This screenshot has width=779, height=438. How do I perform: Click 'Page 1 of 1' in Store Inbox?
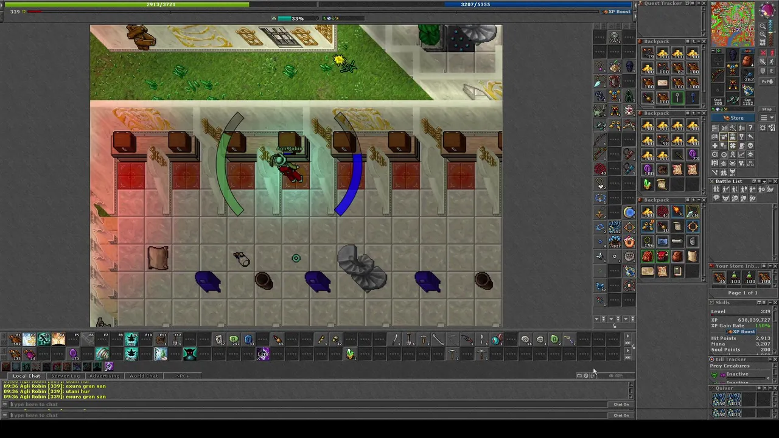click(x=742, y=293)
